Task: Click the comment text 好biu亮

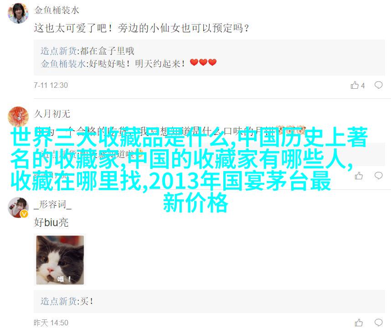Action: (x=51, y=223)
